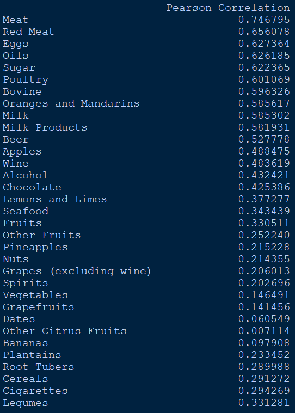This screenshot has height=413, width=295.
Task: Click the Cigarettes row label
Action: pos(35,391)
